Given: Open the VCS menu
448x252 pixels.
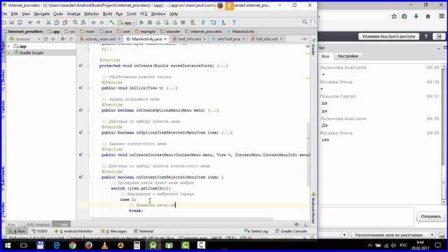Looking at the screenshot, I should tap(143, 14).
